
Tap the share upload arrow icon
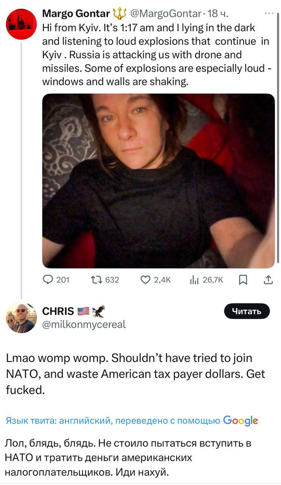tap(269, 280)
